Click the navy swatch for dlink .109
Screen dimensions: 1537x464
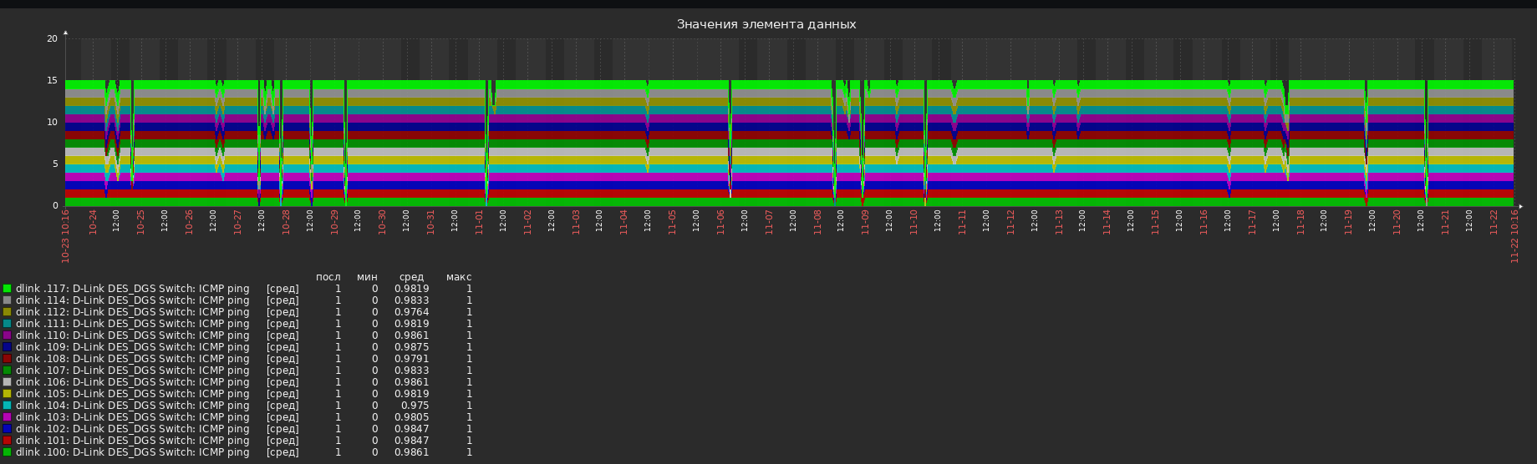point(7,347)
